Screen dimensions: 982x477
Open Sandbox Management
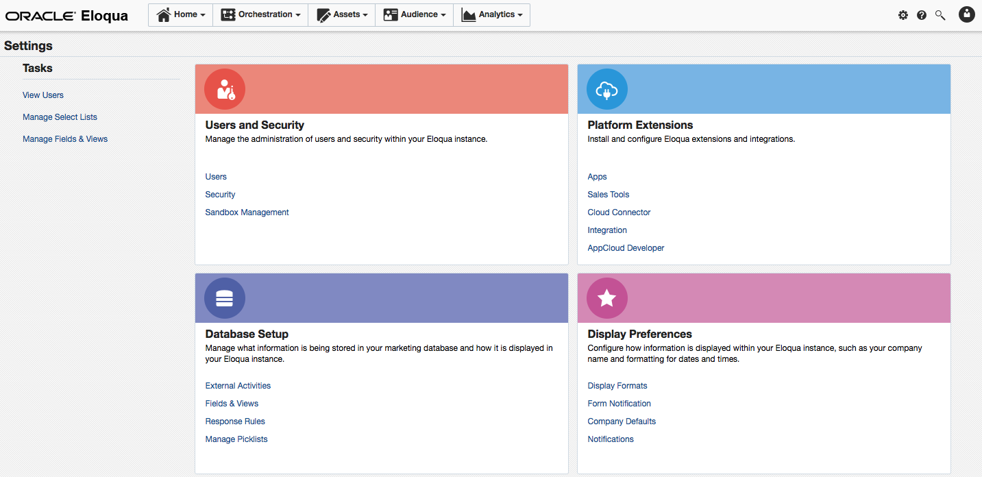point(247,212)
